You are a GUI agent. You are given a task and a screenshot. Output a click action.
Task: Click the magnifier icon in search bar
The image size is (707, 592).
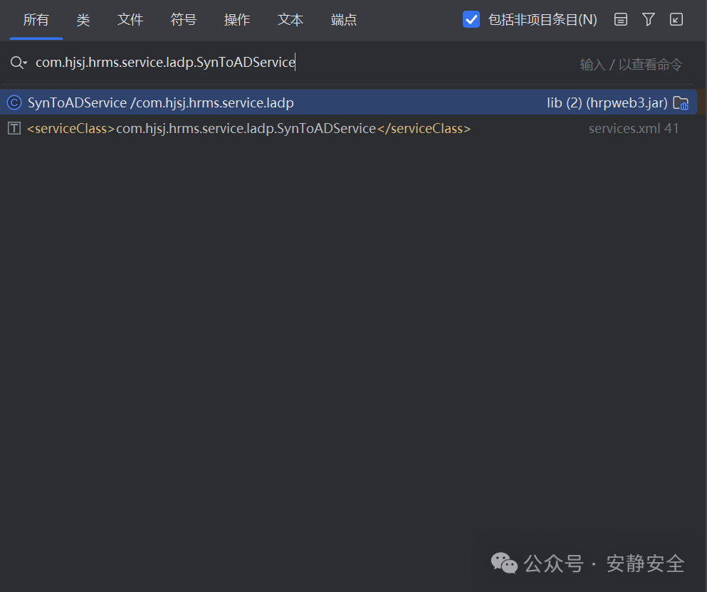(x=16, y=63)
